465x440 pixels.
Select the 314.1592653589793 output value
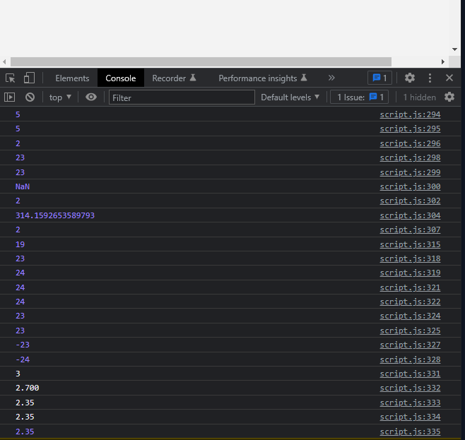coord(55,215)
